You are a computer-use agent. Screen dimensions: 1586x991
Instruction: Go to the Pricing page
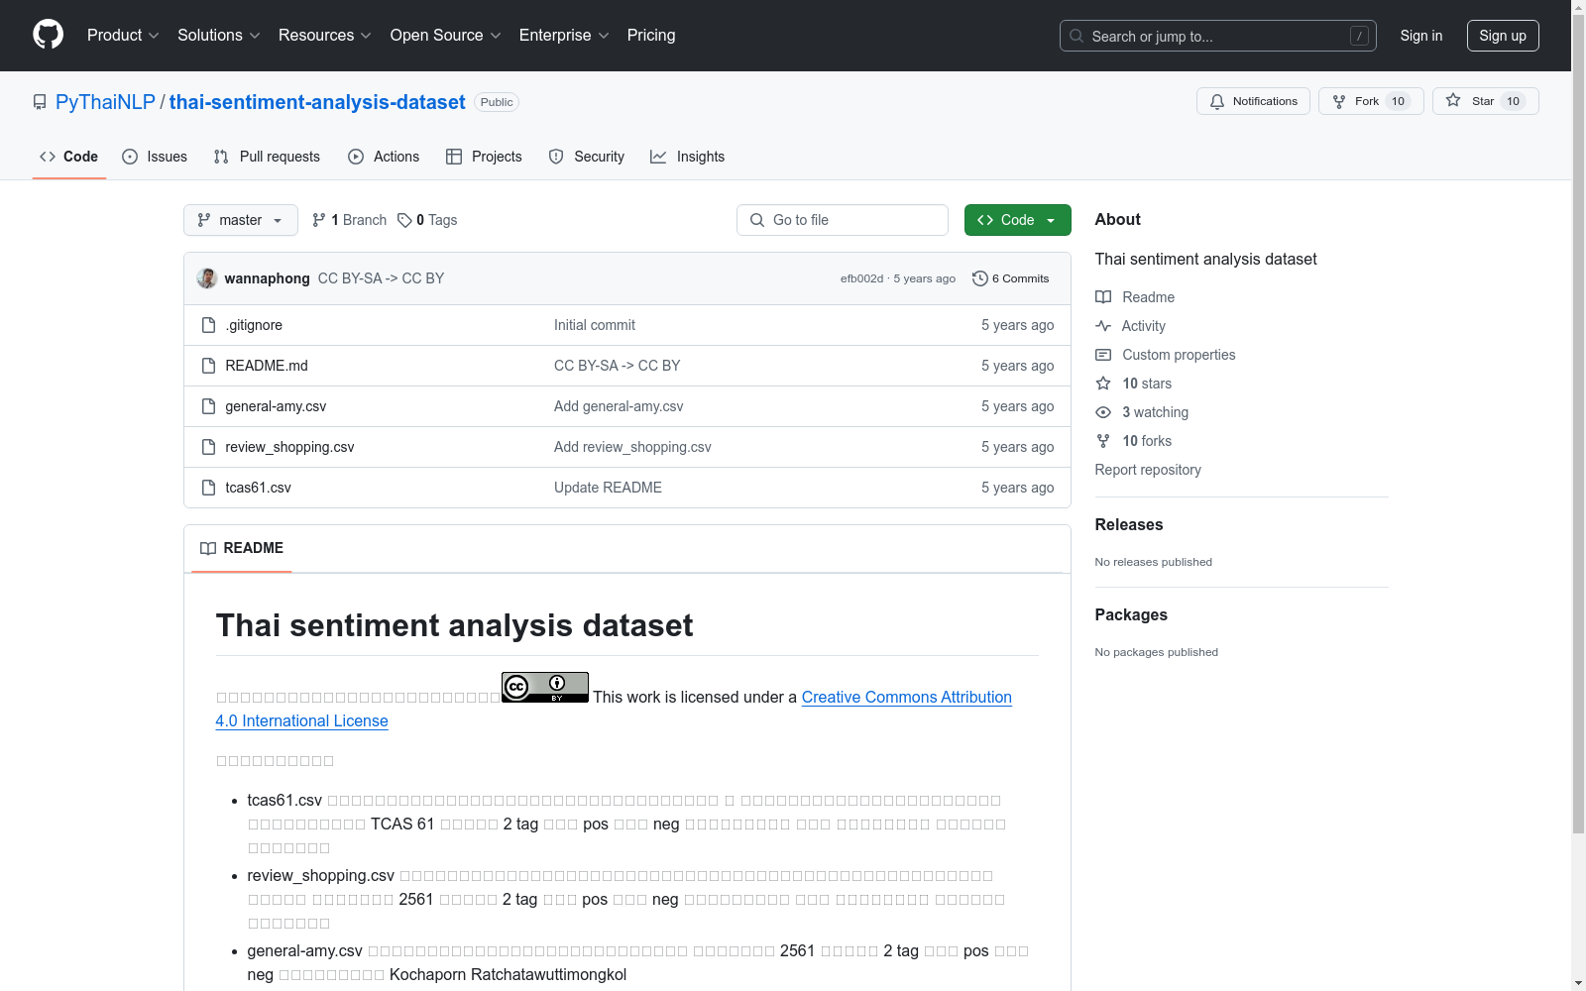point(651,36)
